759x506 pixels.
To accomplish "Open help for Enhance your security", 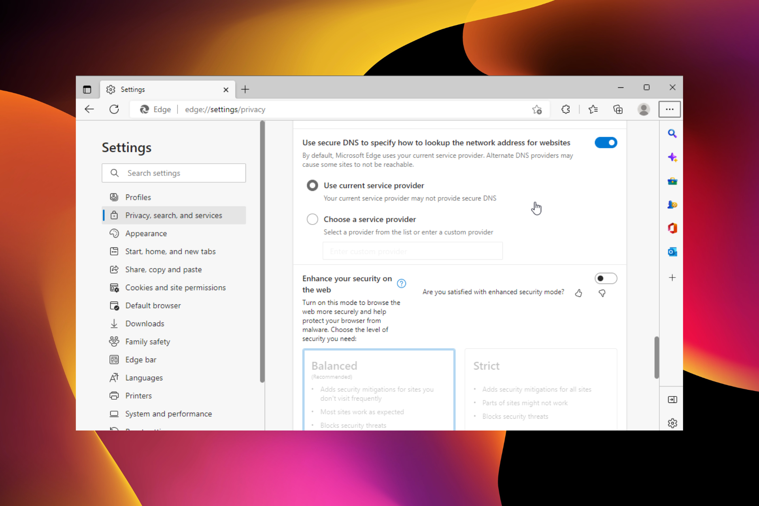I will (x=401, y=283).
